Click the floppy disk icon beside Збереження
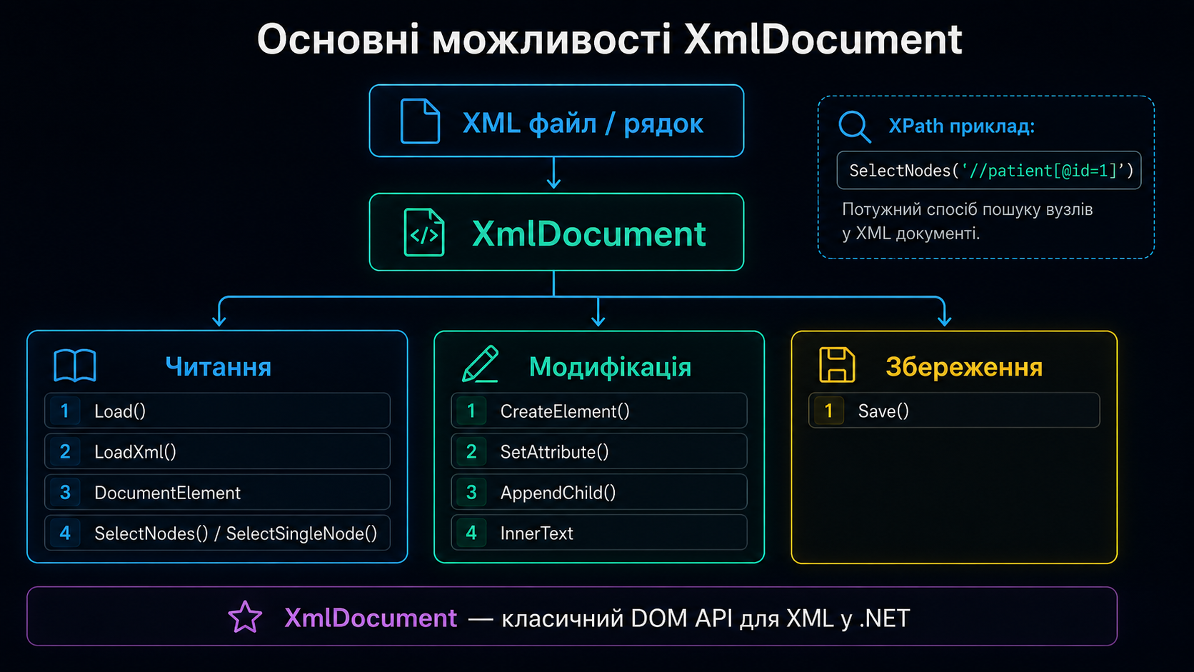Viewport: 1194px width, 672px height. tap(837, 365)
